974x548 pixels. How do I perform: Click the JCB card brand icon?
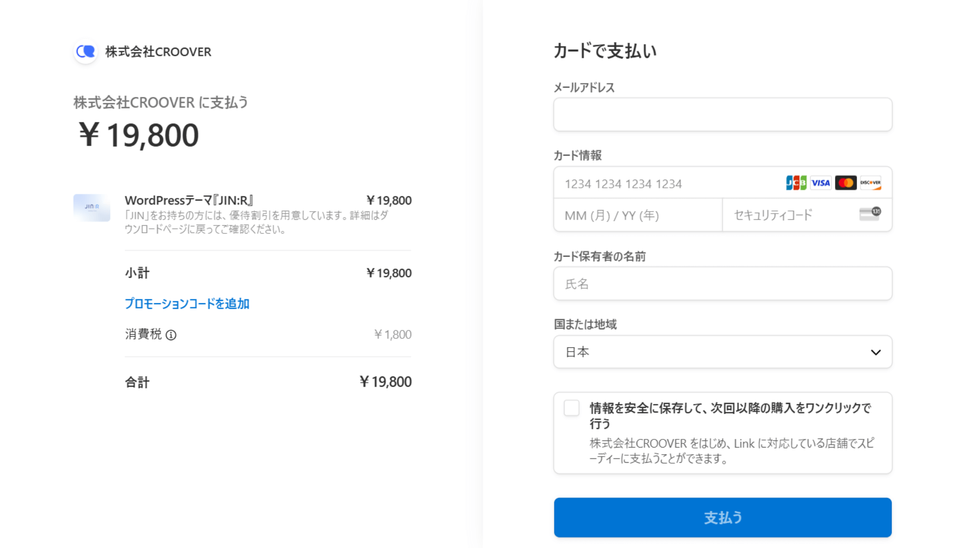coord(796,183)
